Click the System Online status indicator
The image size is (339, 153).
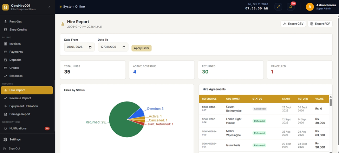72,7
